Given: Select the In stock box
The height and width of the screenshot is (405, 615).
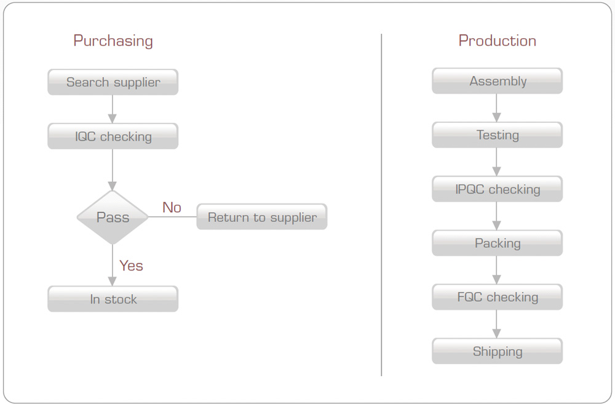Looking at the screenshot, I should point(113,299).
